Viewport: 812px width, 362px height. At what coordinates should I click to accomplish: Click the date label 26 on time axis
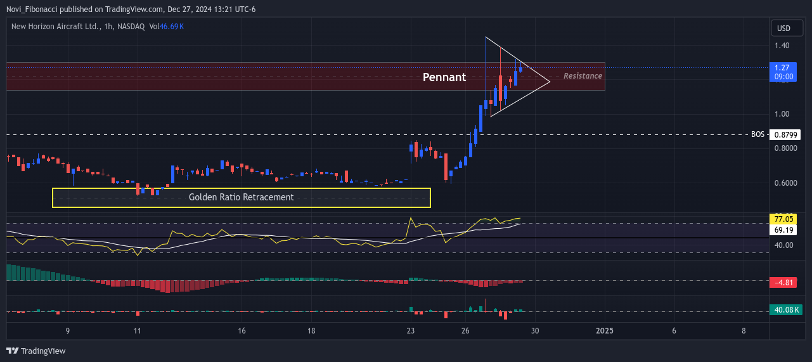[466, 331]
